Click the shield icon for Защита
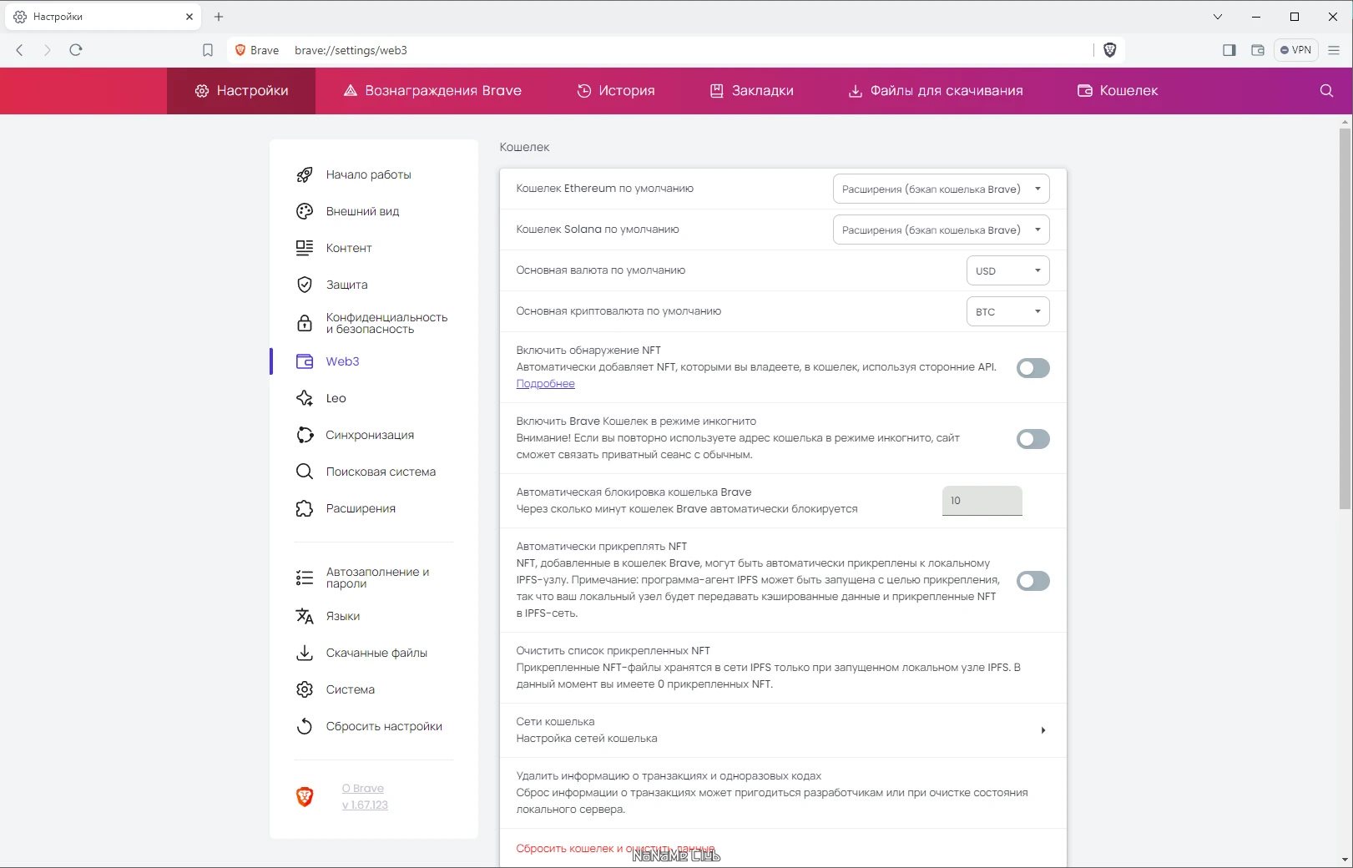This screenshot has width=1353, height=868. (x=305, y=285)
